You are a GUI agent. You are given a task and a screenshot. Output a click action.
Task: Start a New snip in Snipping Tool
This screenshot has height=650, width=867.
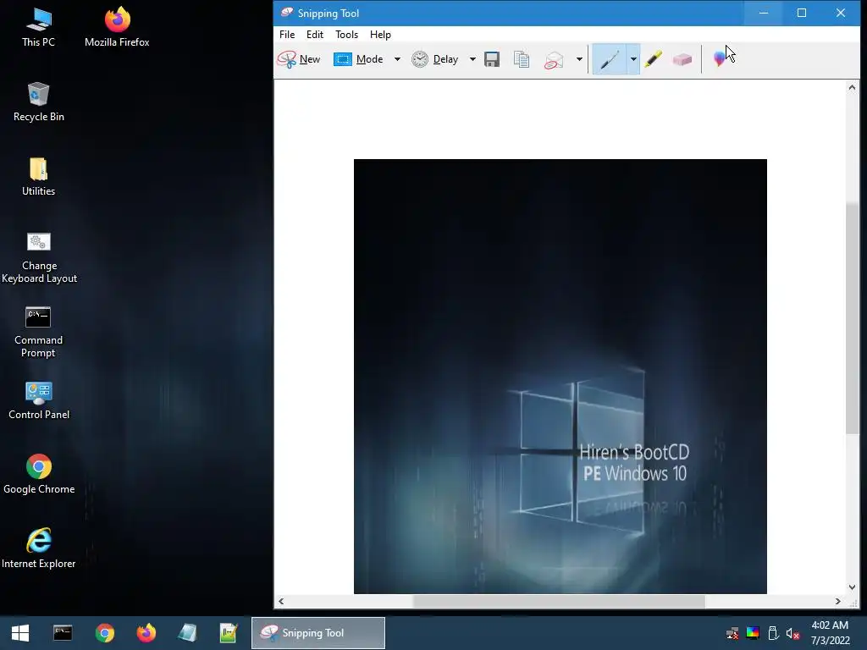tap(299, 59)
